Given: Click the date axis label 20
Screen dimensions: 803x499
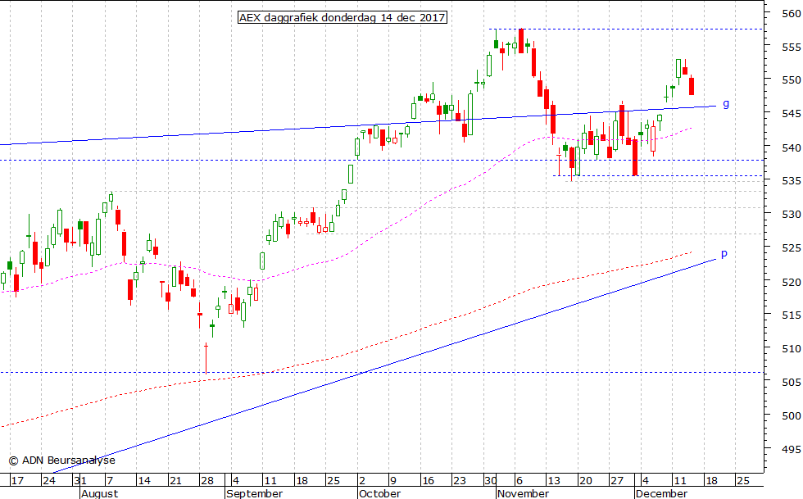Looking at the screenshot, I should (x=586, y=480).
